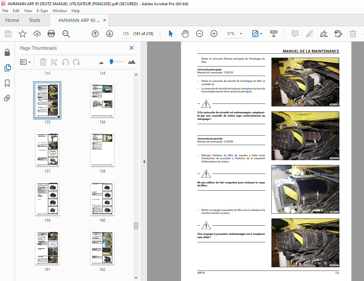
Task: Toggle the Page Thumbnails sidebar icon
Action: pos(8,68)
